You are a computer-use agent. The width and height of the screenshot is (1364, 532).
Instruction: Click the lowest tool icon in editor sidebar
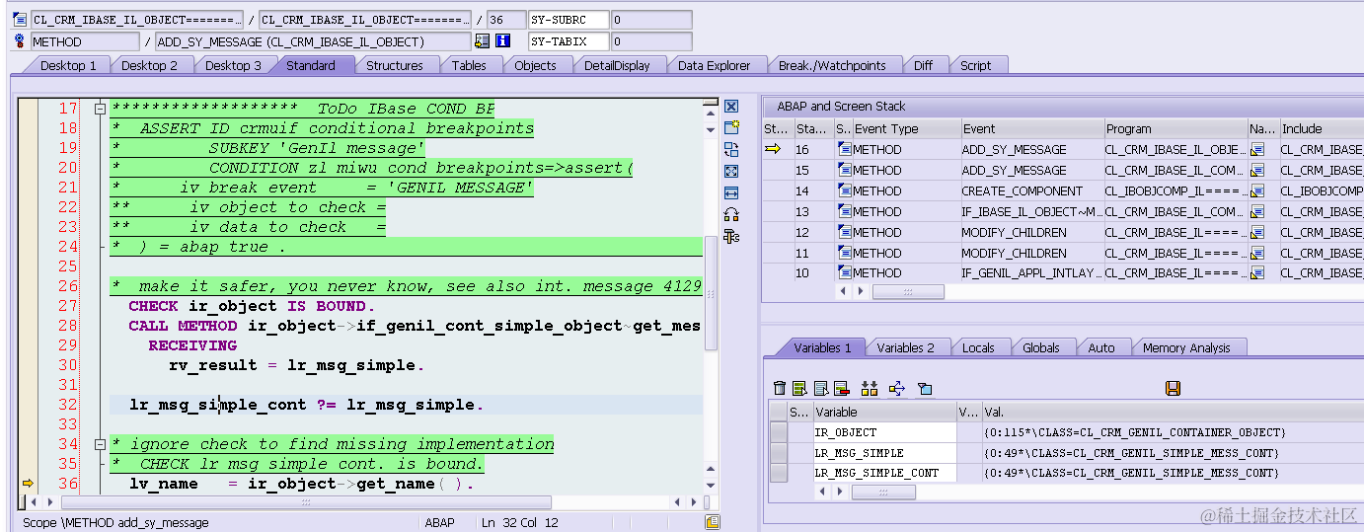coord(731,237)
